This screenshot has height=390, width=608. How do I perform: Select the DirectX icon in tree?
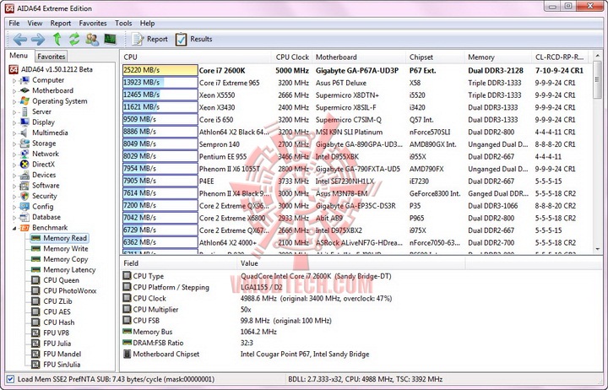(24, 165)
